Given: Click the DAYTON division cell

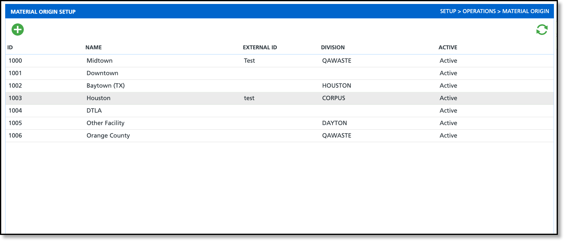Looking at the screenshot, I should click(x=334, y=123).
